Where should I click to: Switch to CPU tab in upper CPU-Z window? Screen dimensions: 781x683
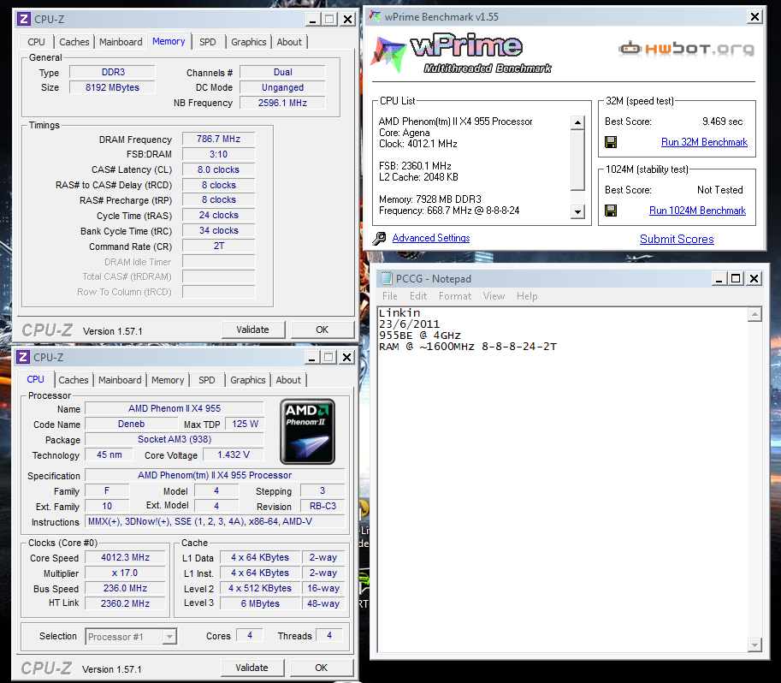[x=36, y=43]
